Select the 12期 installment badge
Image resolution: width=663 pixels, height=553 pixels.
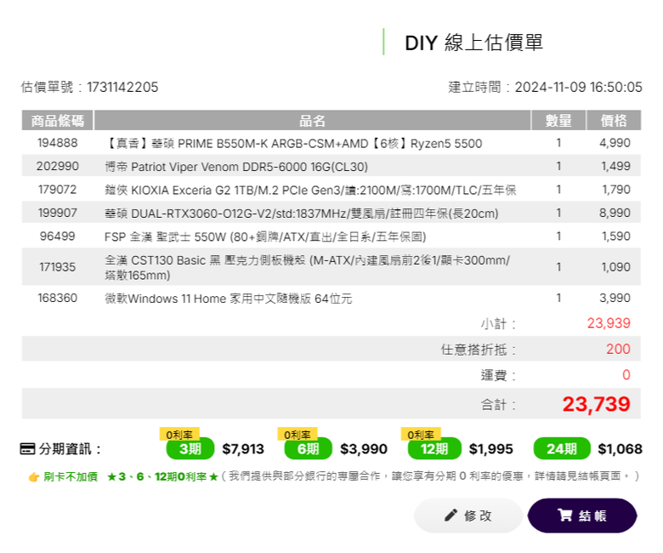point(434,448)
